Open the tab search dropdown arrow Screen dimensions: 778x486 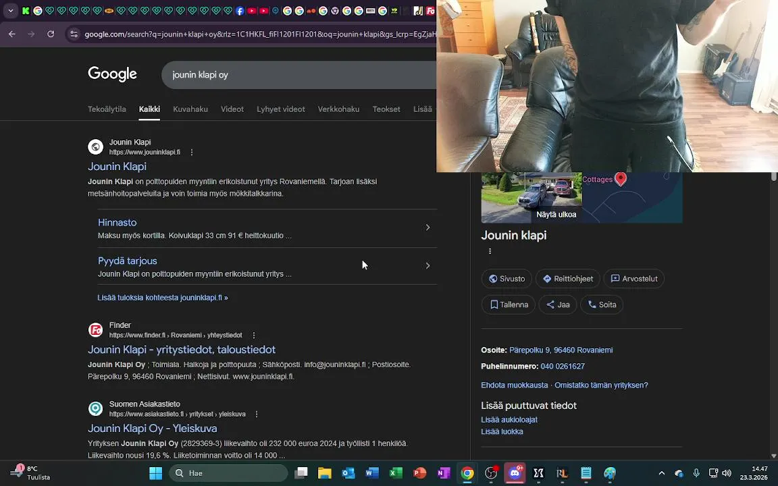click(10, 10)
